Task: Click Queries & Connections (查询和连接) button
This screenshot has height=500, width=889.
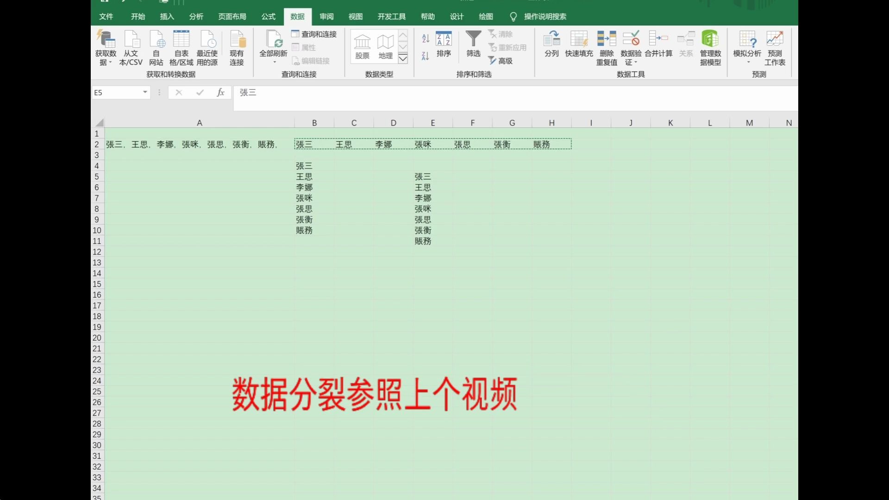Action: tap(314, 34)
